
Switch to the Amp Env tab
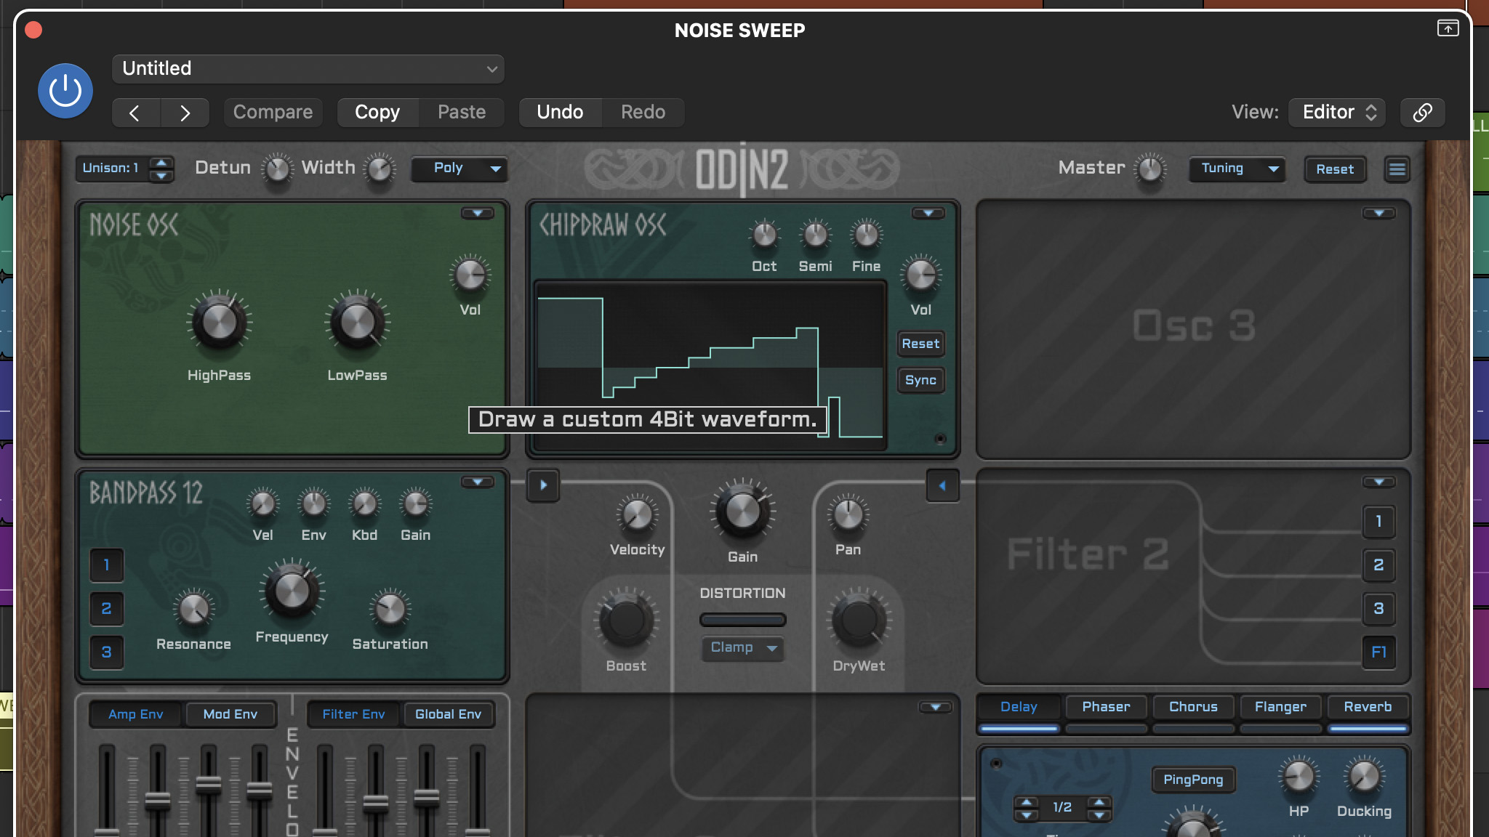pyautogui.click(x=135, y=714)
